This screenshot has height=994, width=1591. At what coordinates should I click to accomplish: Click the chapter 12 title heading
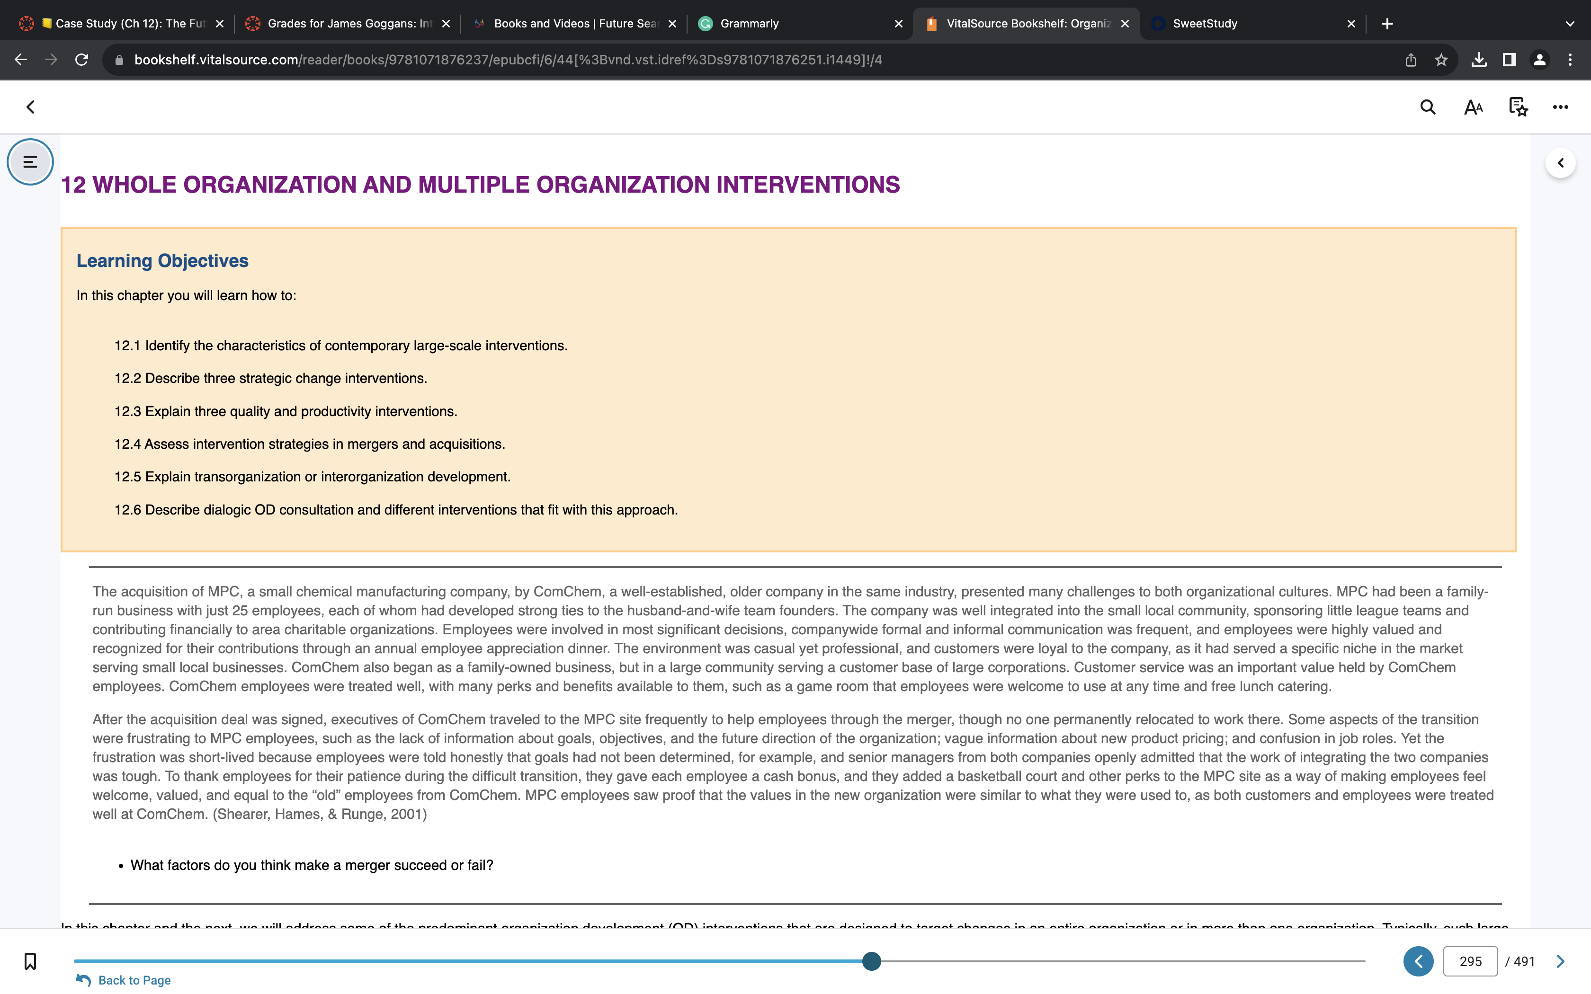click(480, 185)
